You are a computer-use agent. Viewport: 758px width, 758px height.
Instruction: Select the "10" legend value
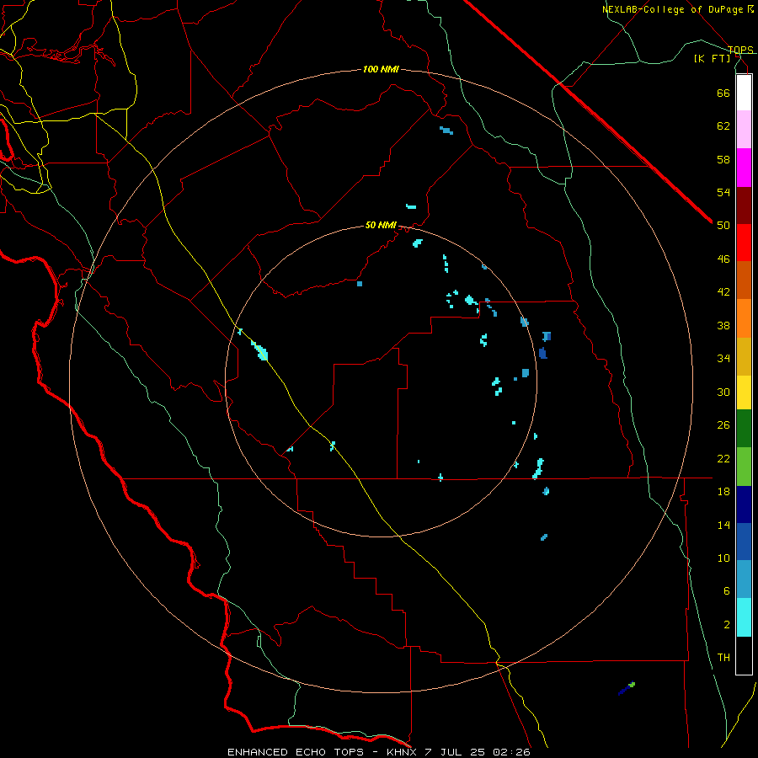click(x=723, y=558)
